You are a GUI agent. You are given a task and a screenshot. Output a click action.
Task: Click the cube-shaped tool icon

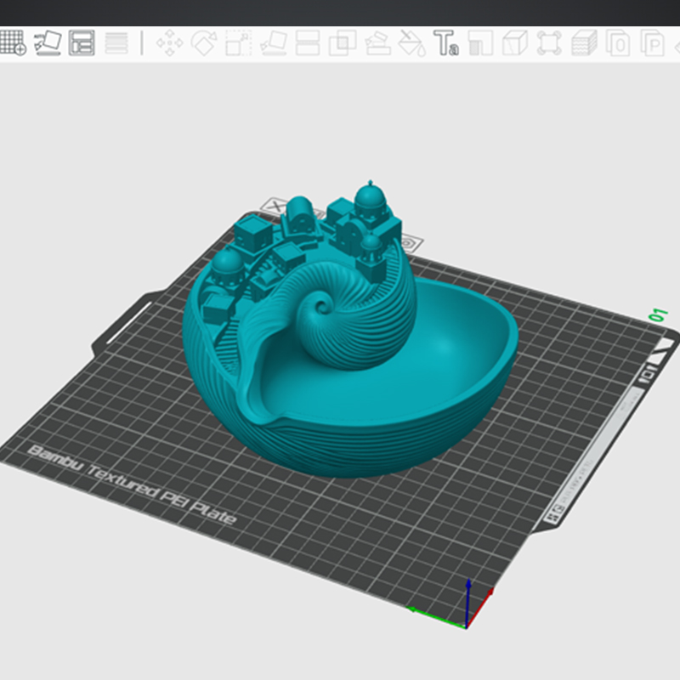tap(515, 42)
